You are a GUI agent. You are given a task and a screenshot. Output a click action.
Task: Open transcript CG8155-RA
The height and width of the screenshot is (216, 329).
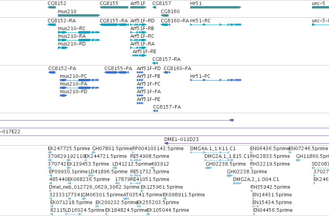coord(114,21)
